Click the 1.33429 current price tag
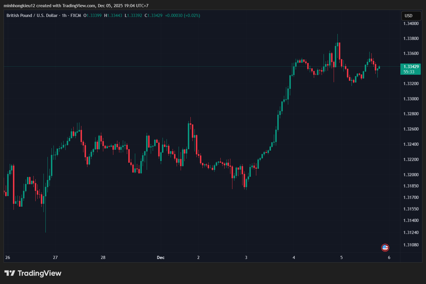The width and height of the screenshot is (426, 284). pyautogui.click(x=411, y=67)
